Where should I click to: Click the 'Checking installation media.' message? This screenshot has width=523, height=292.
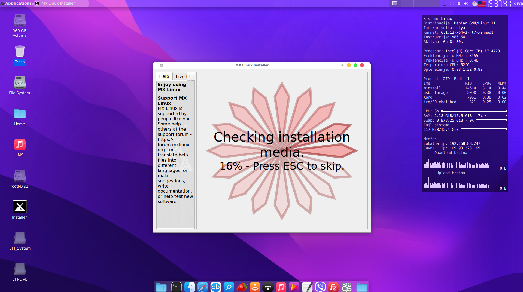pos(282,144)
